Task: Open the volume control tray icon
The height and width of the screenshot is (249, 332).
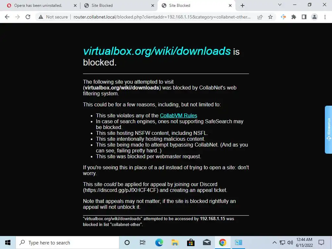Action: click(290, 243)
